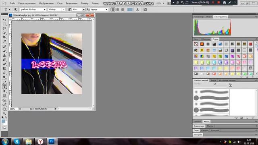The width and height of the screenshot is (258, 145).
Task: Select the Blur tool
Action: 4,73
